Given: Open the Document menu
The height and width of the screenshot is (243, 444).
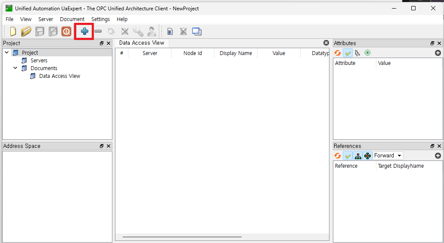Looking at the screenshot, I should [72, 19].
